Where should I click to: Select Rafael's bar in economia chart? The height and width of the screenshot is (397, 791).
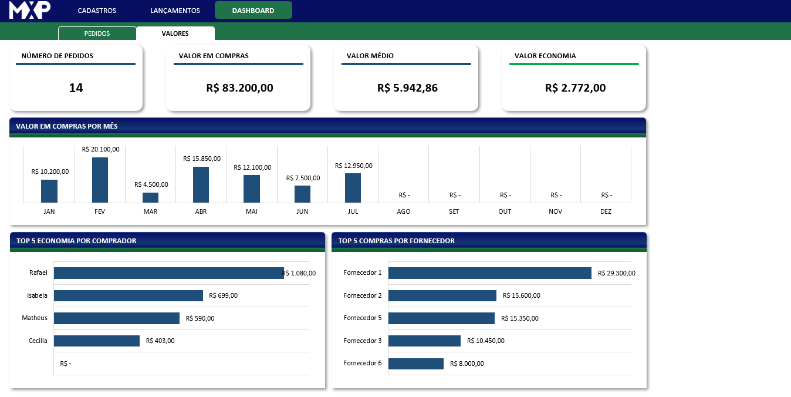point(168,273)
